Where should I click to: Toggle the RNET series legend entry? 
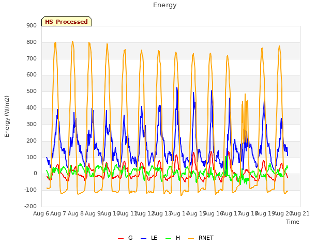click(201, 238)
